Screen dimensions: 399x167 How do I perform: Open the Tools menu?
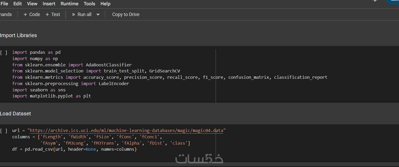89,4
